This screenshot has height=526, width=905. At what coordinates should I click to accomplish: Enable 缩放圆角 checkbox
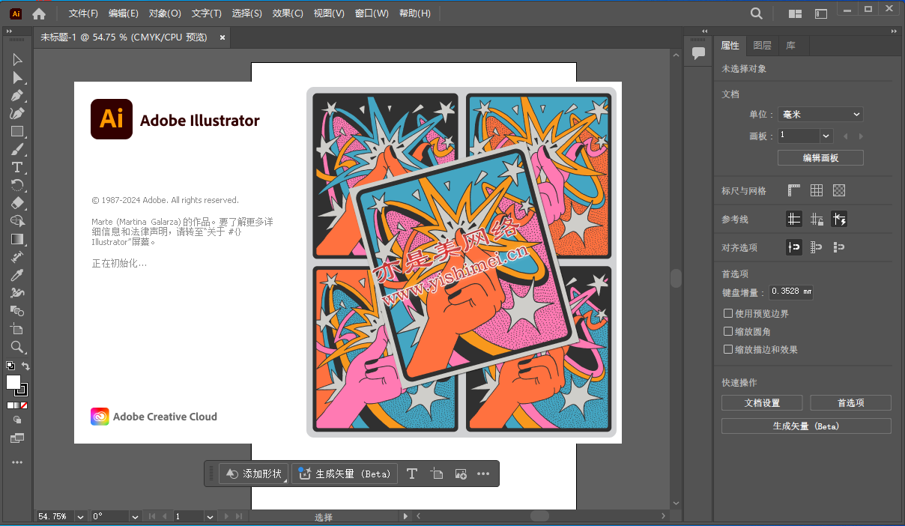pyautogui.click(x=728, y=331)
